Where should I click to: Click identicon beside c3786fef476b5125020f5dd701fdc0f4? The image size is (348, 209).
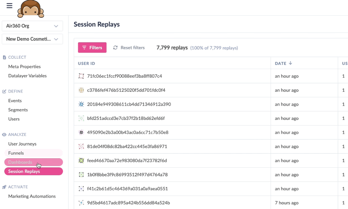81,90
